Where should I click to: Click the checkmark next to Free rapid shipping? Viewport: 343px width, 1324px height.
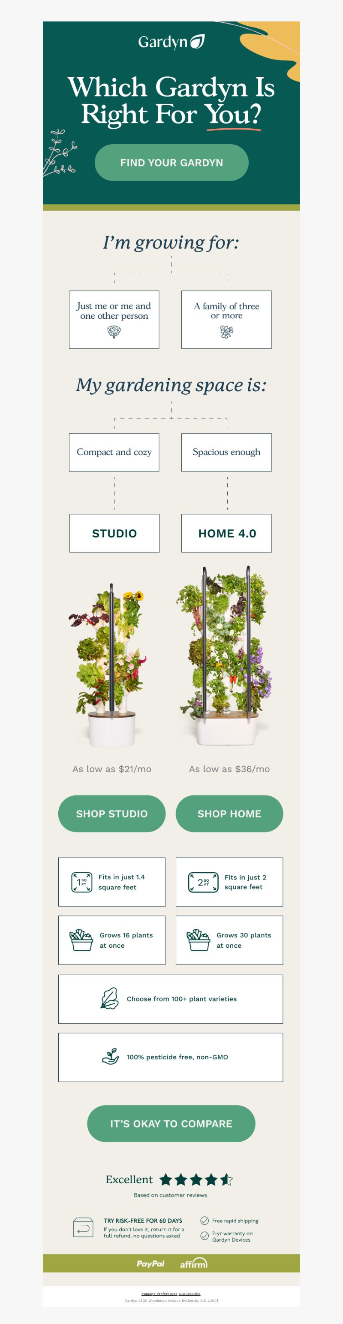(205, 1221)
